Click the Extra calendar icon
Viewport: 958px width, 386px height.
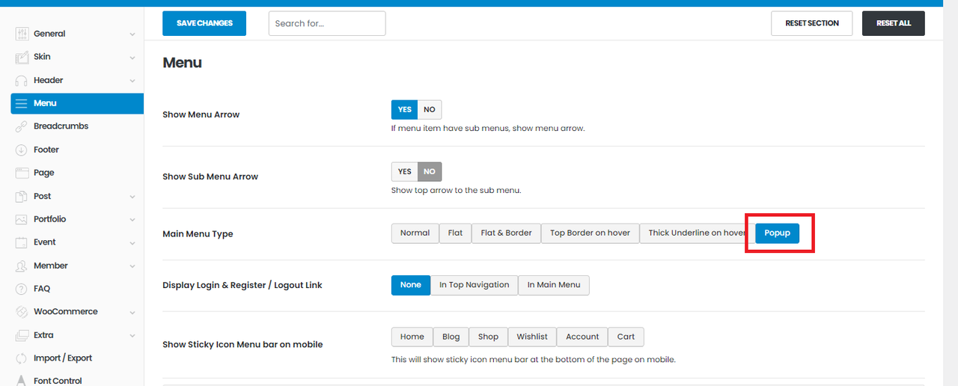(x=21, y=335)
